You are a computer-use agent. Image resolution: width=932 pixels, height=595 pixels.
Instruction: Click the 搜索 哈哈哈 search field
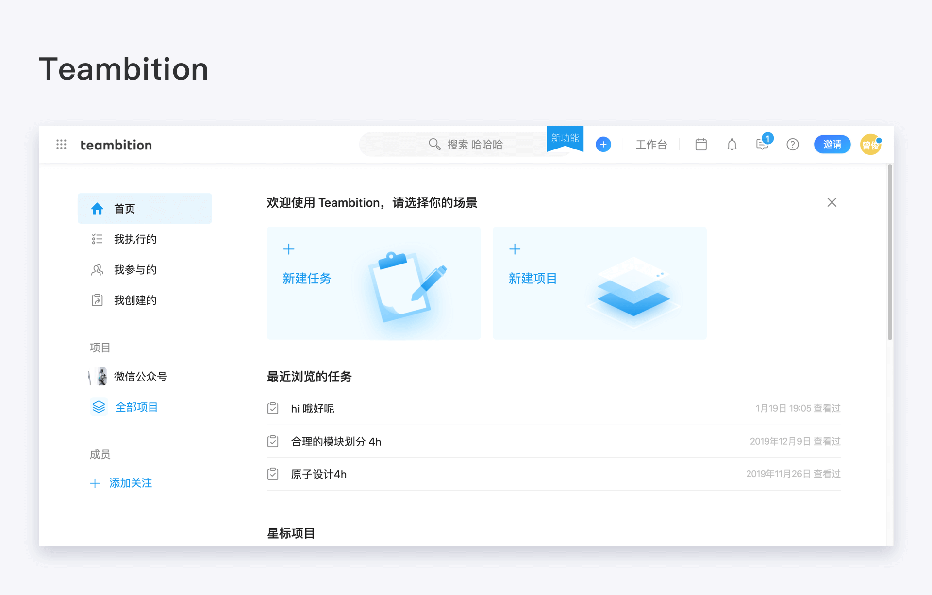[x=465, y=144]
